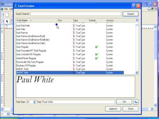159x119 pixels.
Task: Click the New document icon in Scribus toolbar
Action: pyautogui.click(x=7, y=15)
